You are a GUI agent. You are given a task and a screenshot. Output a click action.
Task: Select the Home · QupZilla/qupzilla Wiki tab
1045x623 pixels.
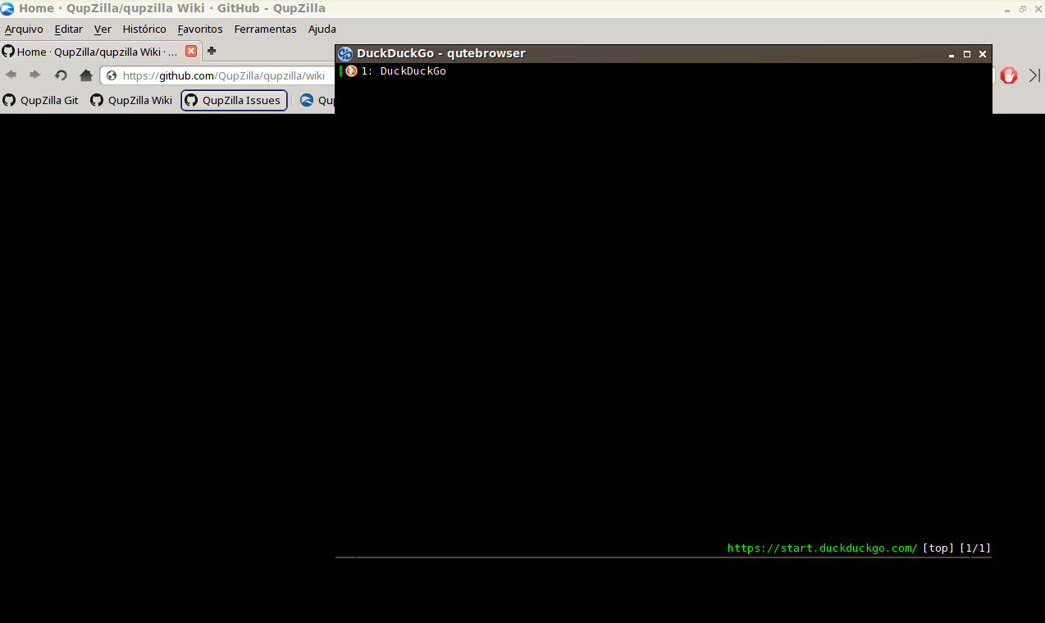101,51
